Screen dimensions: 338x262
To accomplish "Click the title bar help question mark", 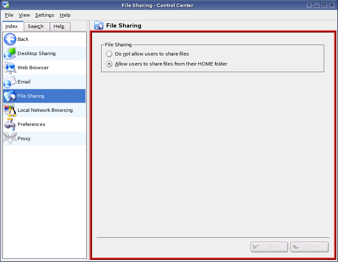I will coord(309,5).
